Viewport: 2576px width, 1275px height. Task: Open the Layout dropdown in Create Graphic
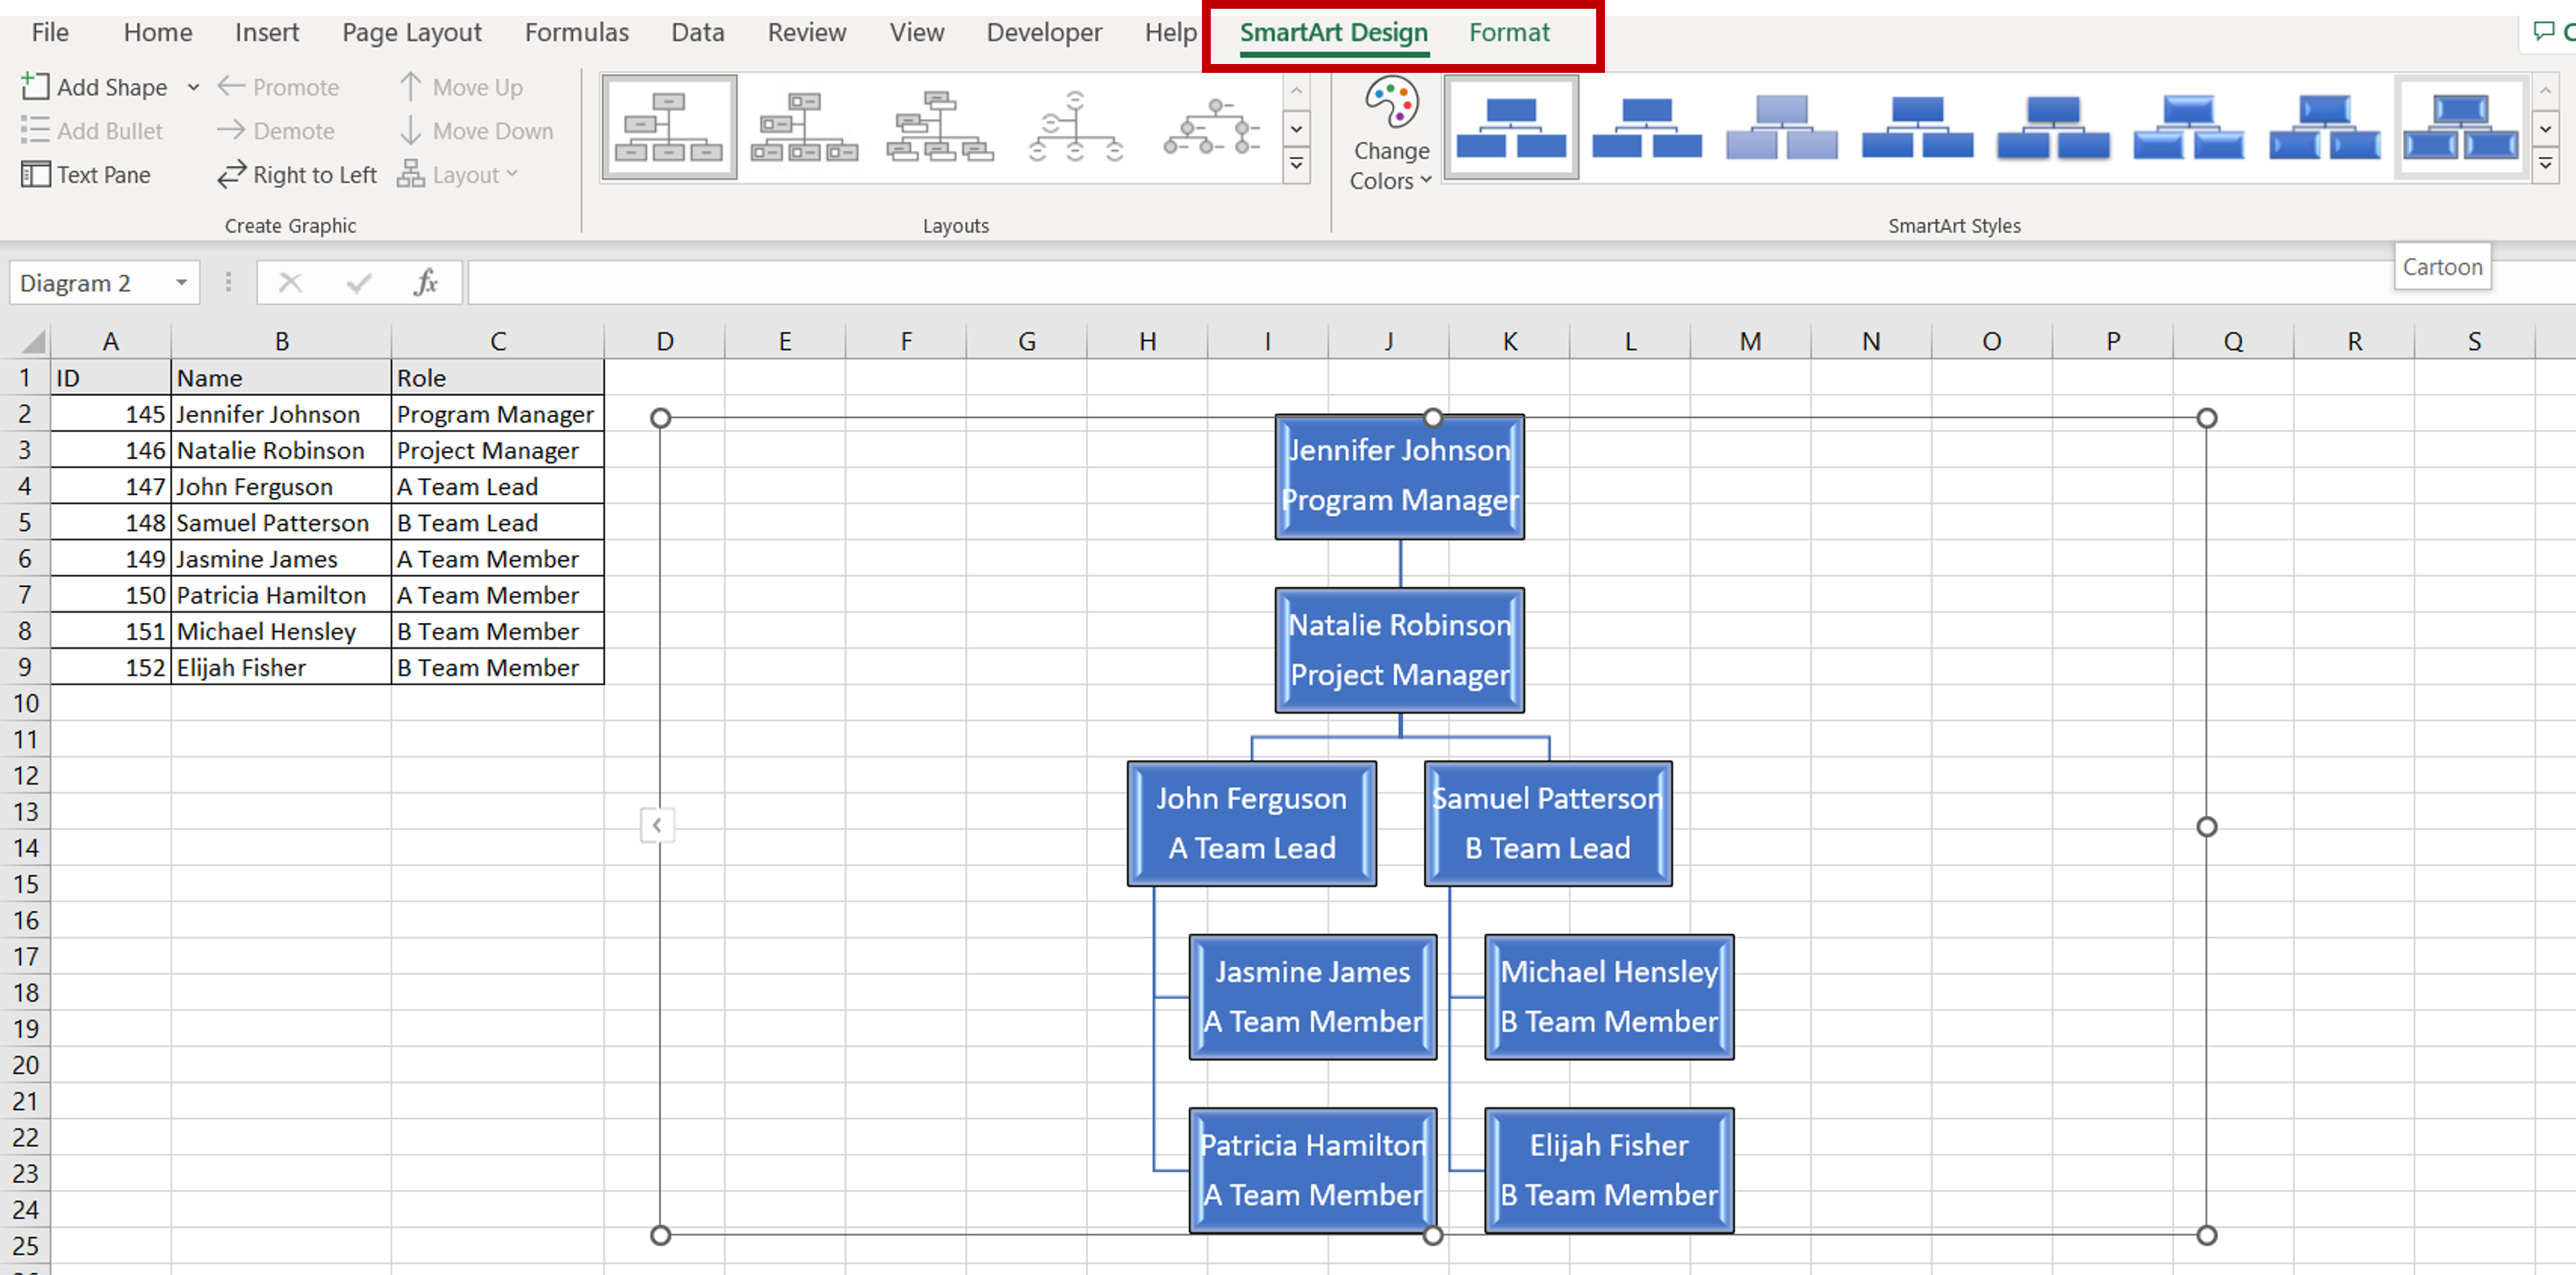[459, 175]
